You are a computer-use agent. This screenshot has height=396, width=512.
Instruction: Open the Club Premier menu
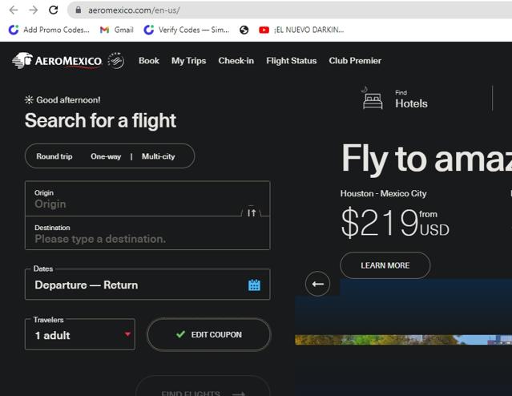tap(355, 61)
